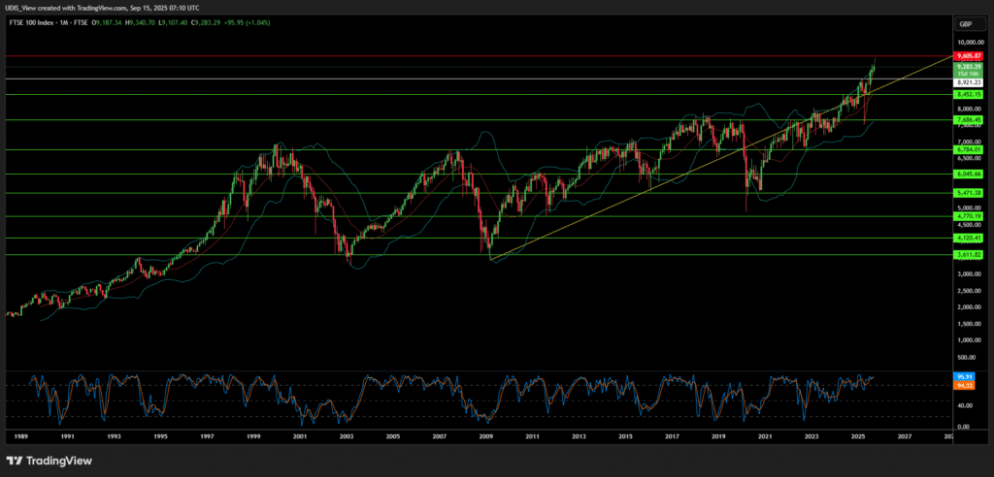This screenshot has width=994, height=477.
Task: Click the 3,611.82 lowest level label
Action: [970, 255]
